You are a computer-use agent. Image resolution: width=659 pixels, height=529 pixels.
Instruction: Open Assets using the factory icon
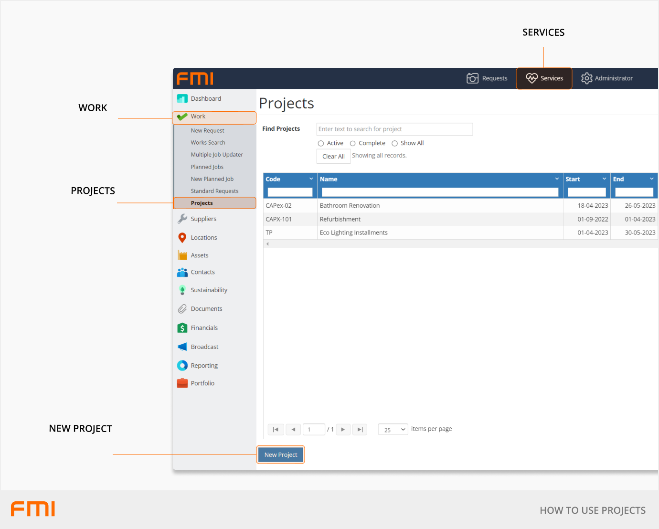click(182, 255)
